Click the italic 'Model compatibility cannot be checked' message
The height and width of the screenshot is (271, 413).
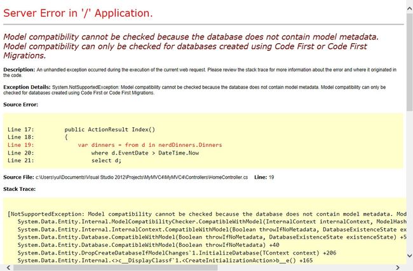[191, 46]
